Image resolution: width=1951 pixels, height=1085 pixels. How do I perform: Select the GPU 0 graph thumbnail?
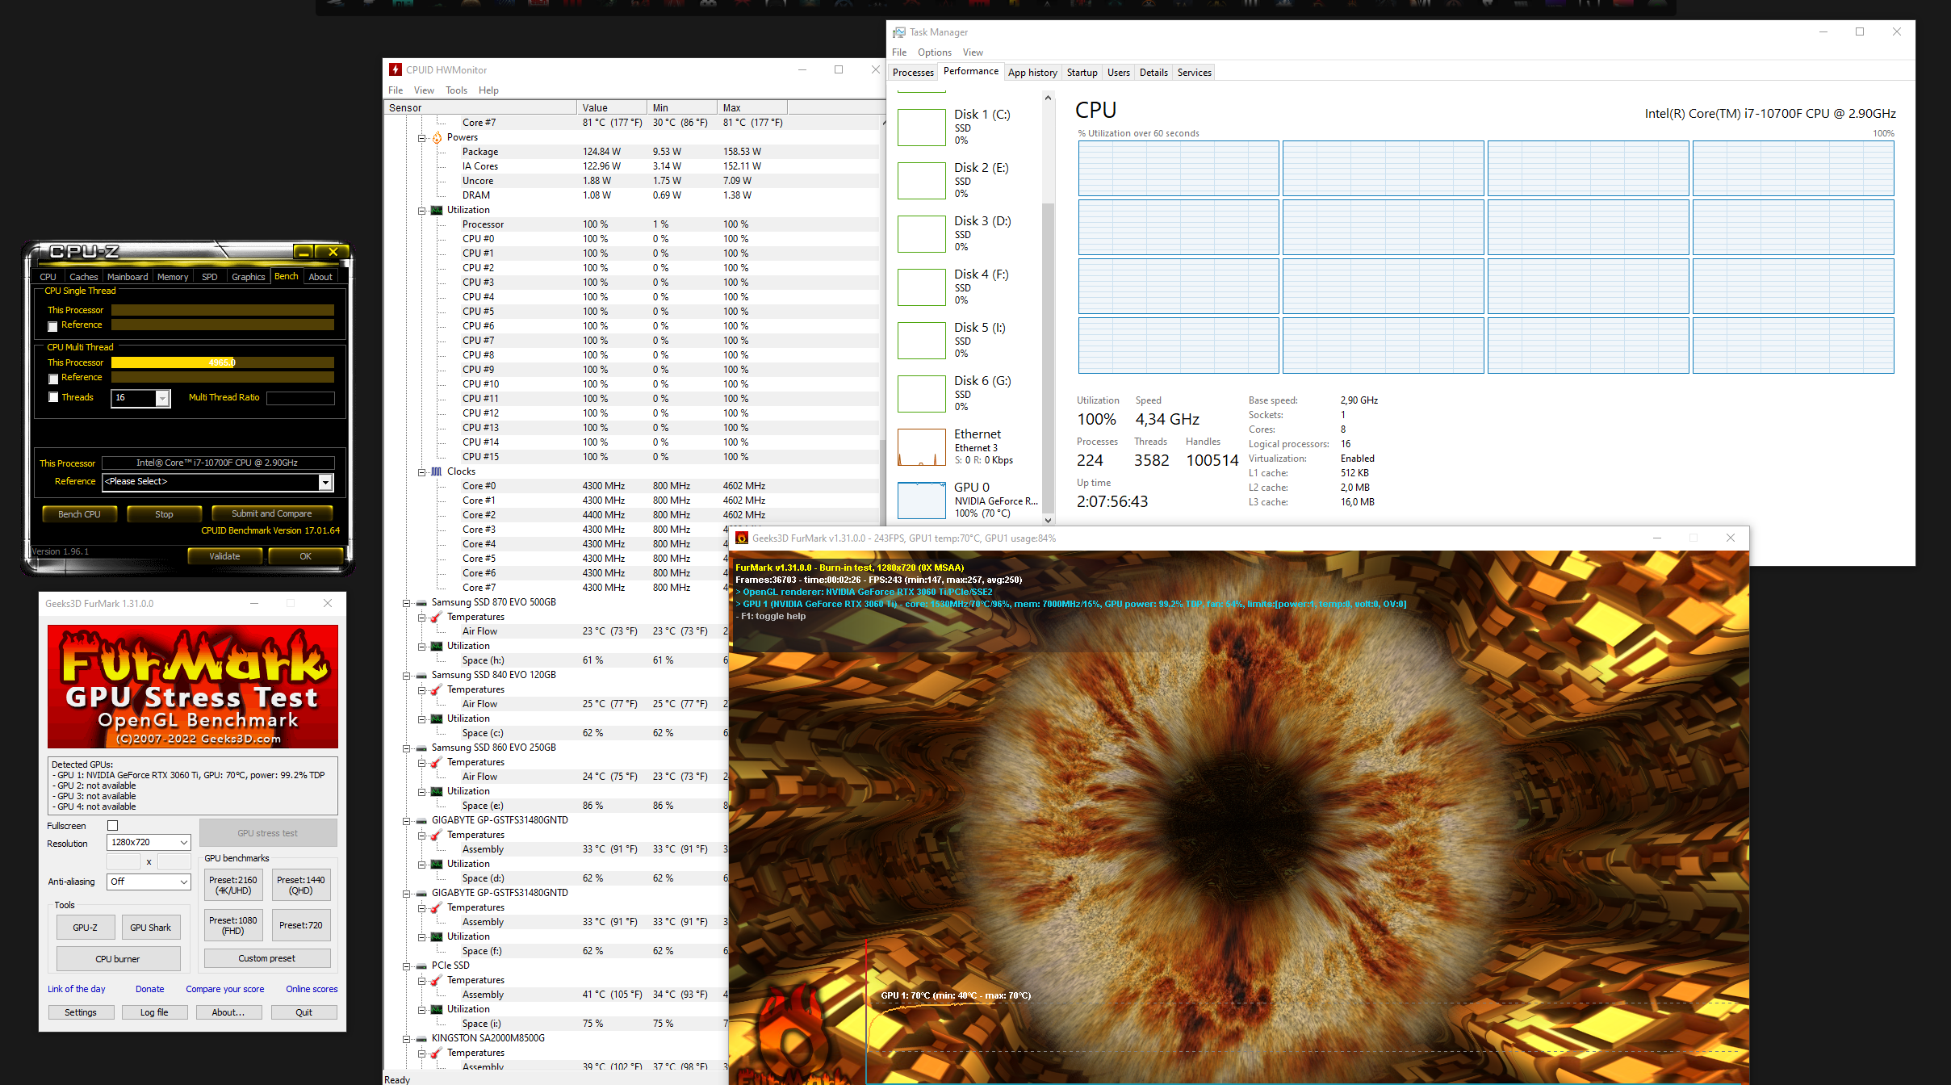[921, 501]
